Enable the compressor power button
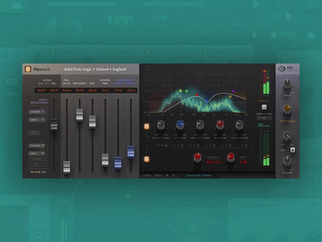The image size is (322, 242). tap(264, 107)
